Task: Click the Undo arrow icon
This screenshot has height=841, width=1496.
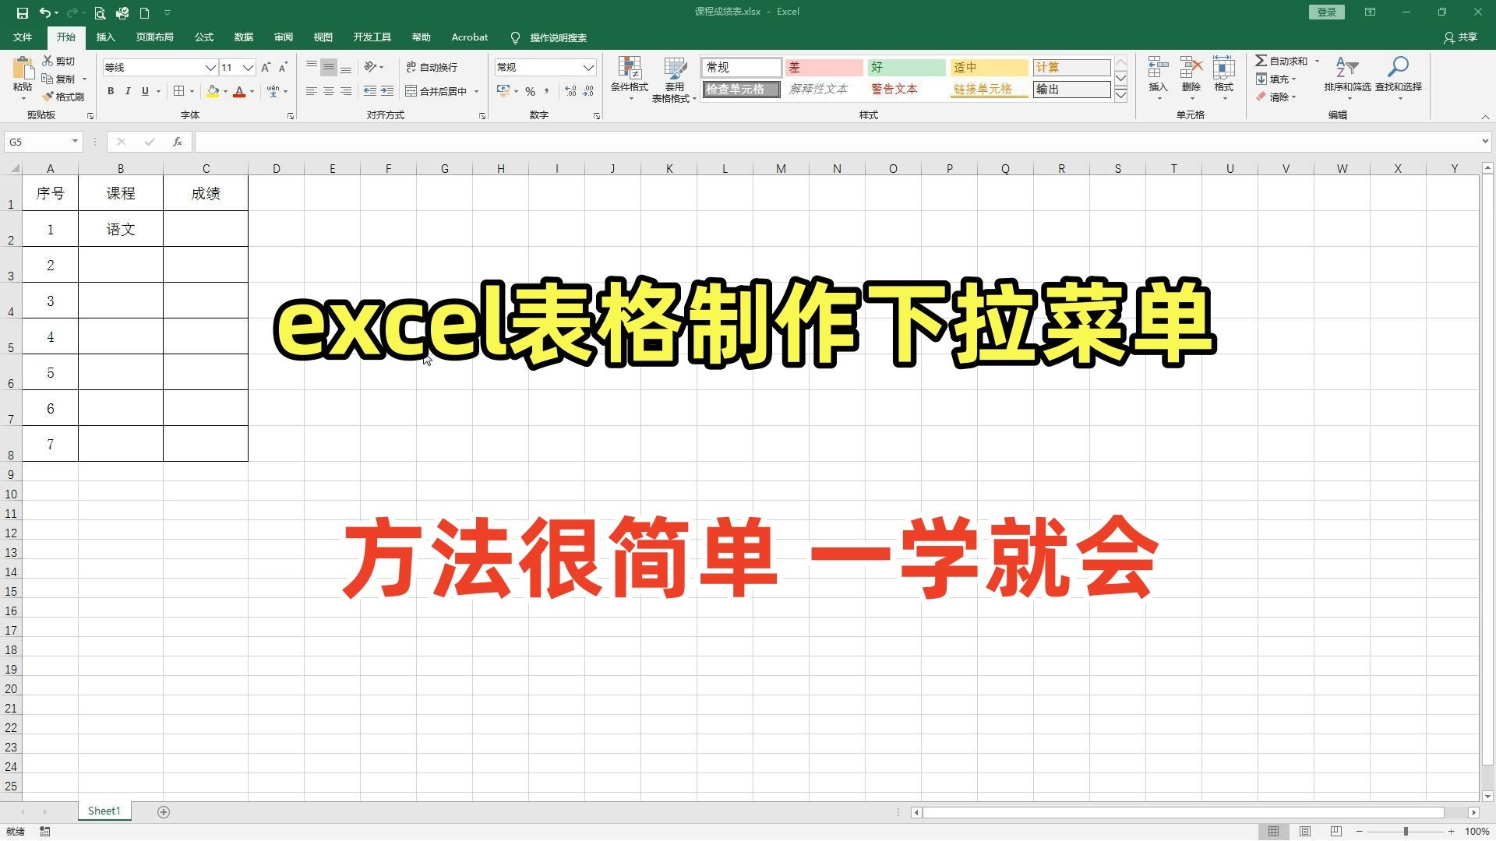Action: coord(45,12)
